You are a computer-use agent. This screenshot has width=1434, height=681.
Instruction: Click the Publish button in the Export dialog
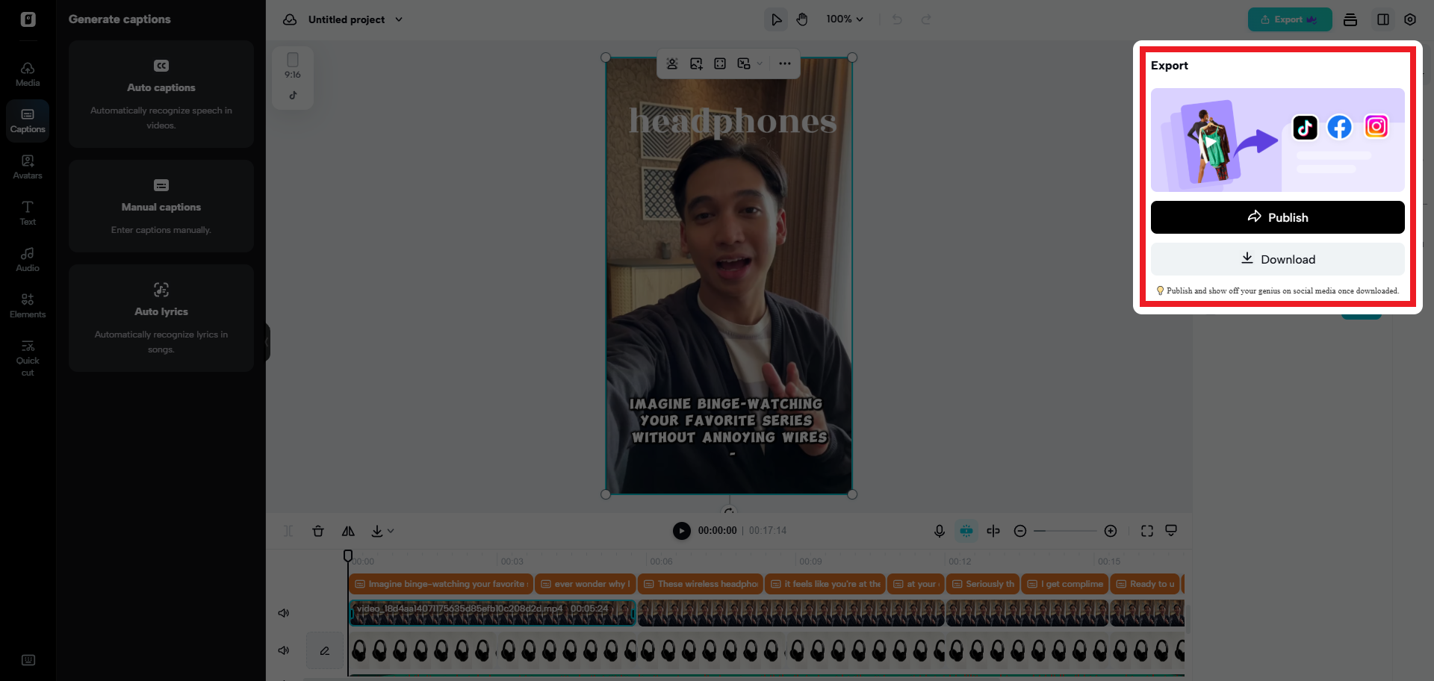click(1277, 217)
